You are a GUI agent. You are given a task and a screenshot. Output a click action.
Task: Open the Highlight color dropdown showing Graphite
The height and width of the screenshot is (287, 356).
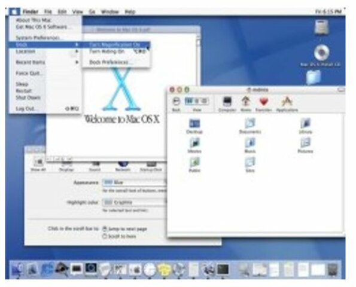[135, 202]
